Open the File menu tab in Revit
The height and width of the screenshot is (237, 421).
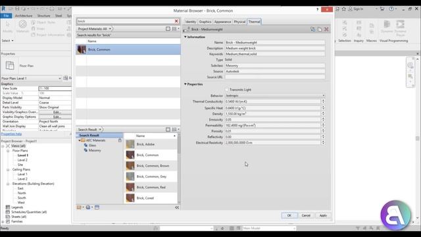tap(6, 16)
